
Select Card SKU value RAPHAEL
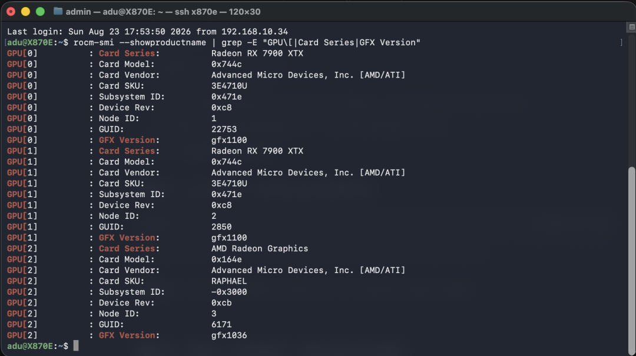(x=229, y=281)
